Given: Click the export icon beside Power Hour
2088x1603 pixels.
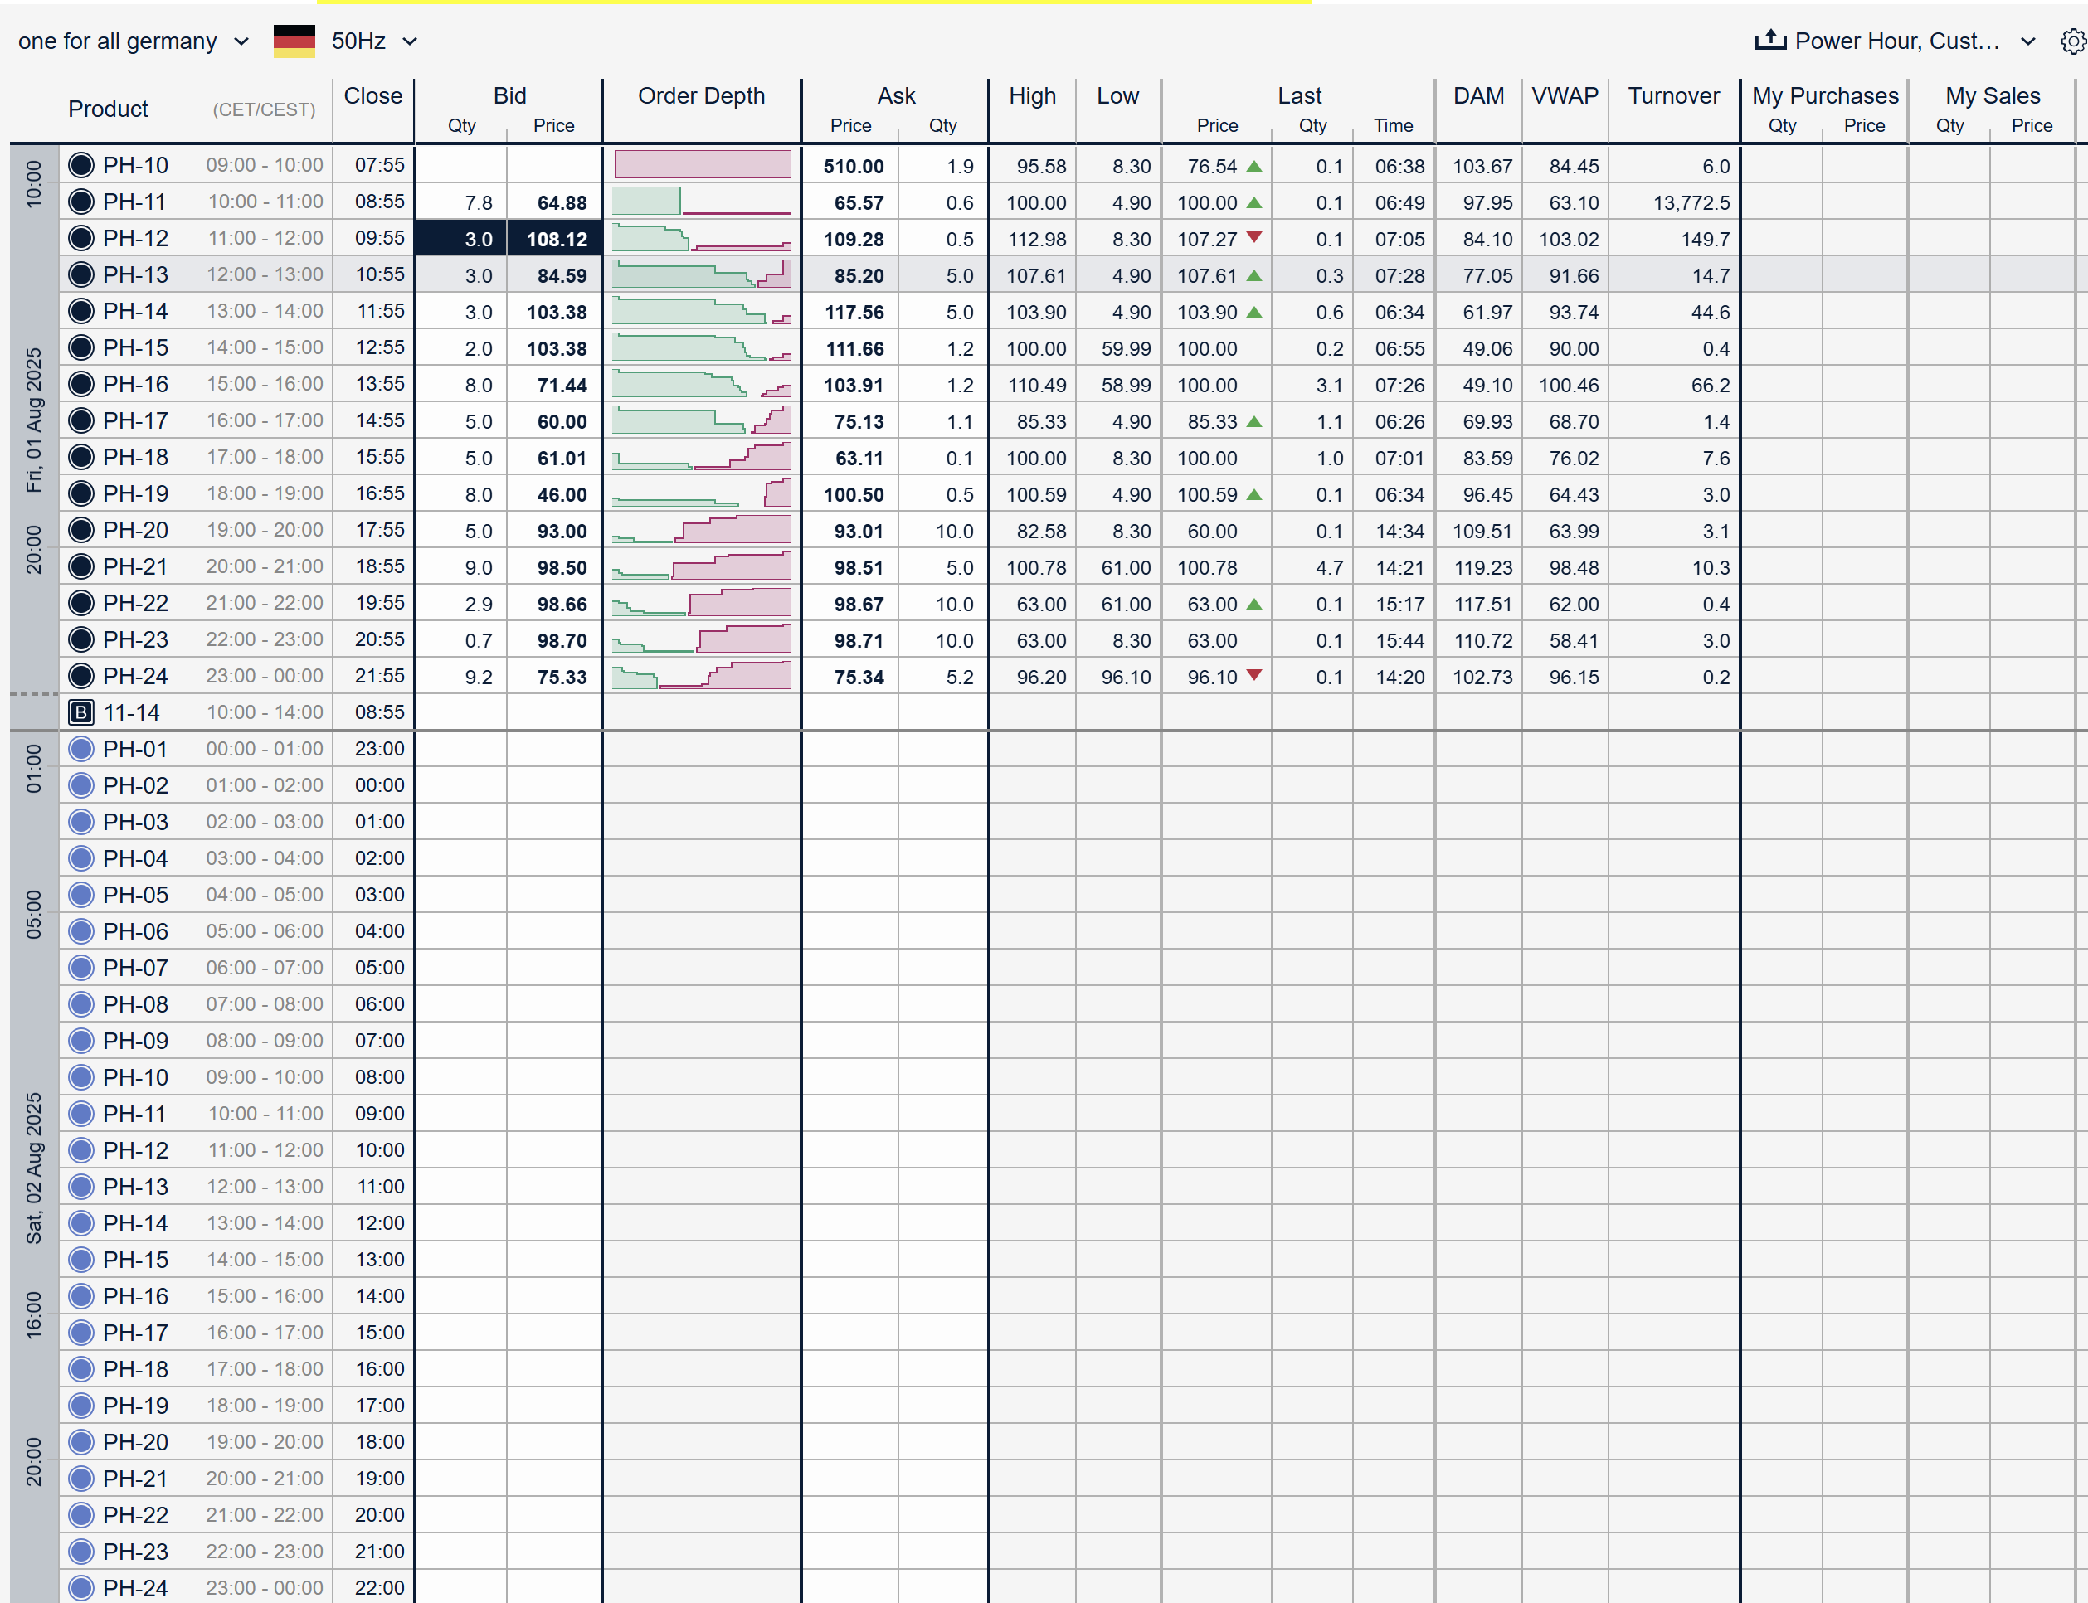Looking at the screenshot, I should [1770, 40].
